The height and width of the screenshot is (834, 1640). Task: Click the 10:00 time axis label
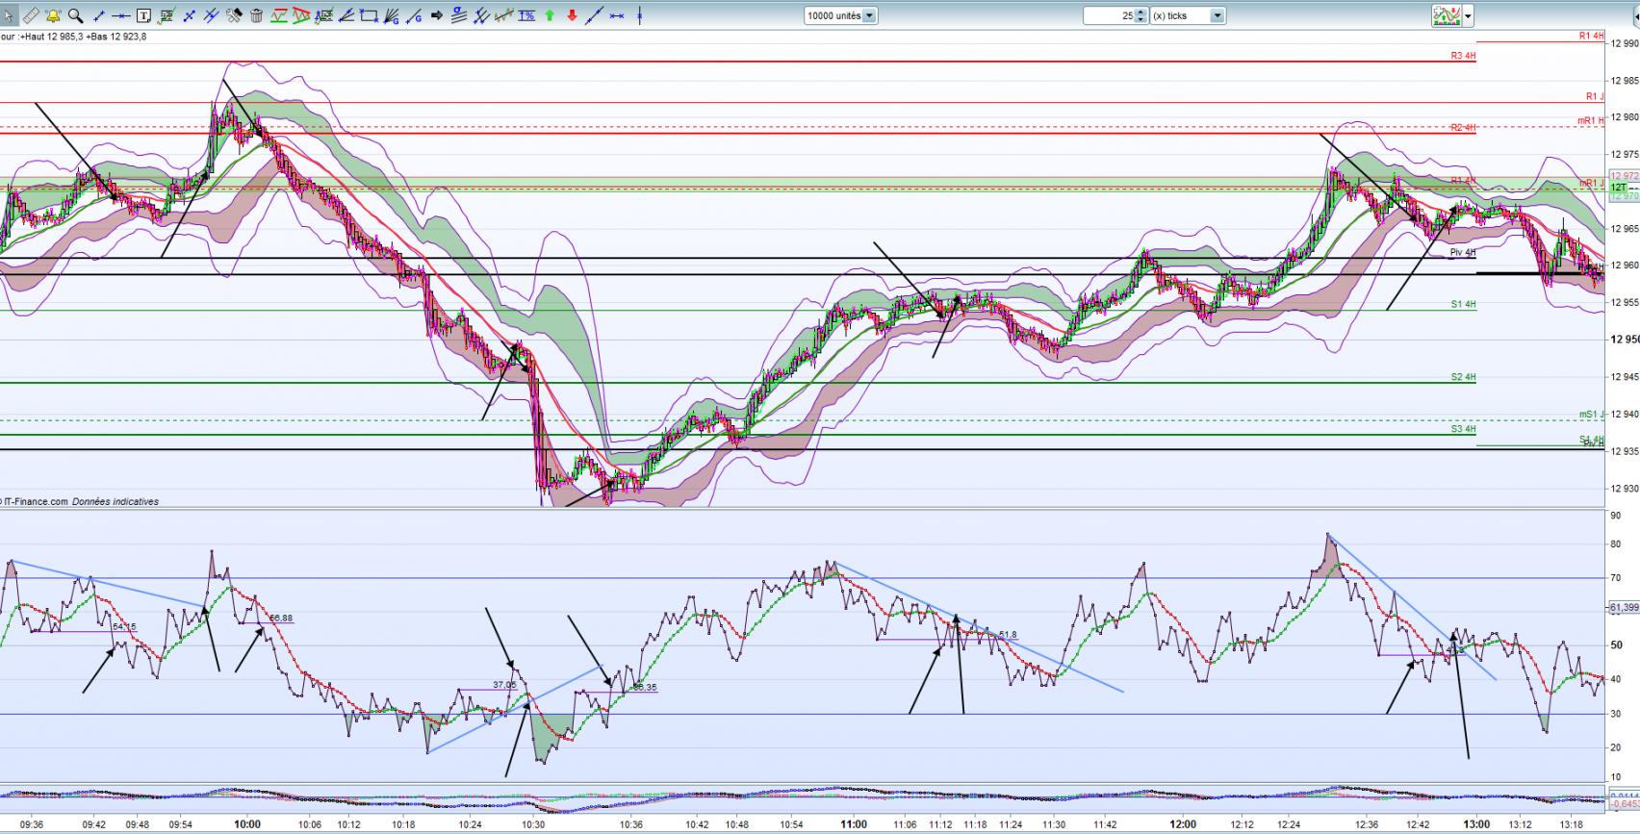point(246,824)
